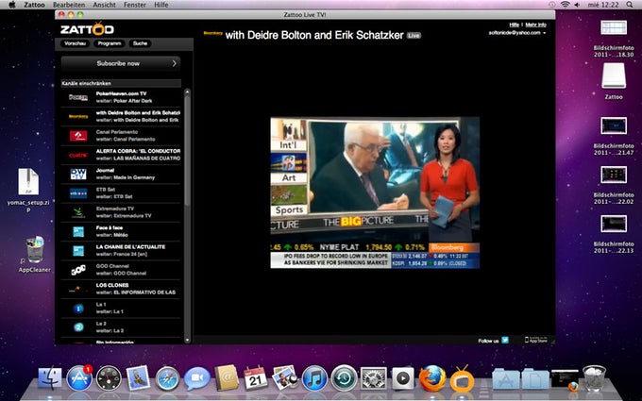The image size is (642, 401).
Task: Open the Mehr Info link
Action: (x=536, y=25)
